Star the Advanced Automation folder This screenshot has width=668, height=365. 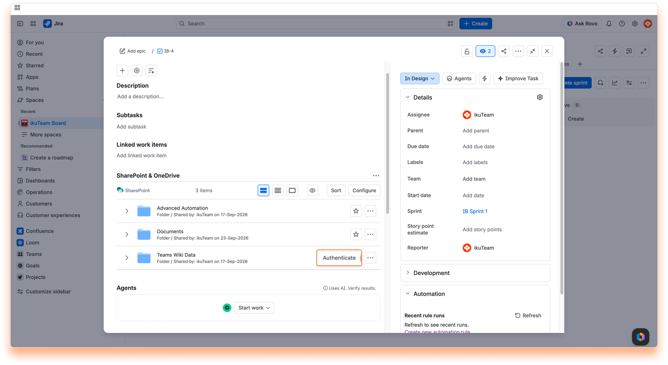pyautogui.click(x=356, y=211)
